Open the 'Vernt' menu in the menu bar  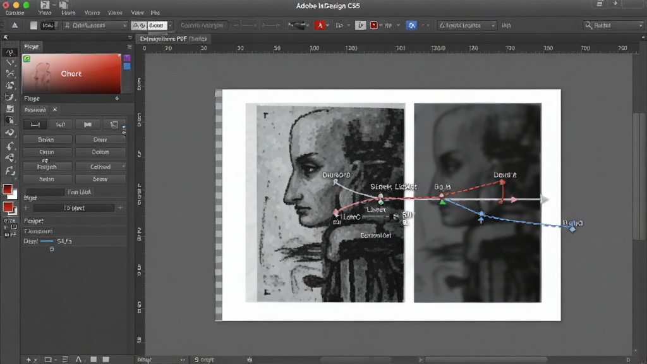(x=92, y=13)
